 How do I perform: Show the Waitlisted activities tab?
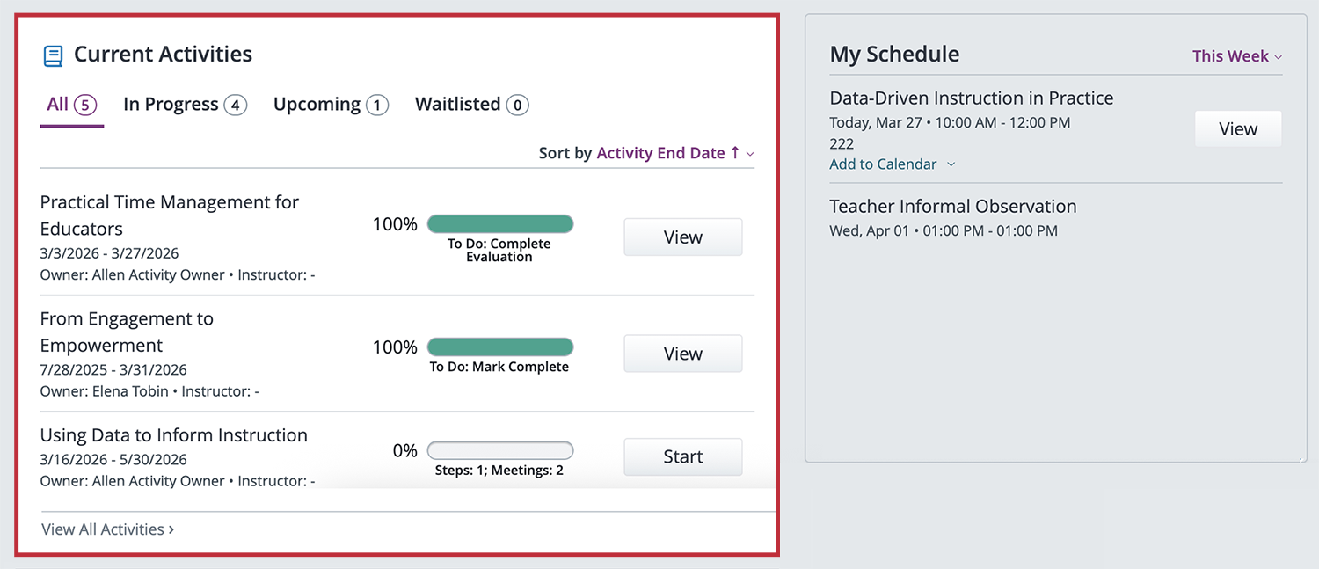pos(471,105)
